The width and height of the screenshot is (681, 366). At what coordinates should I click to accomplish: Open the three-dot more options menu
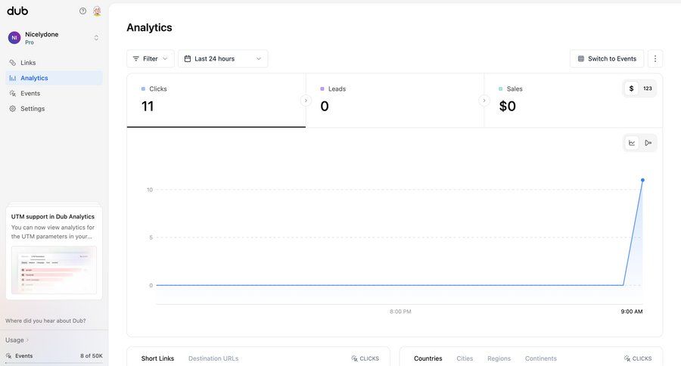click(655, 59)
